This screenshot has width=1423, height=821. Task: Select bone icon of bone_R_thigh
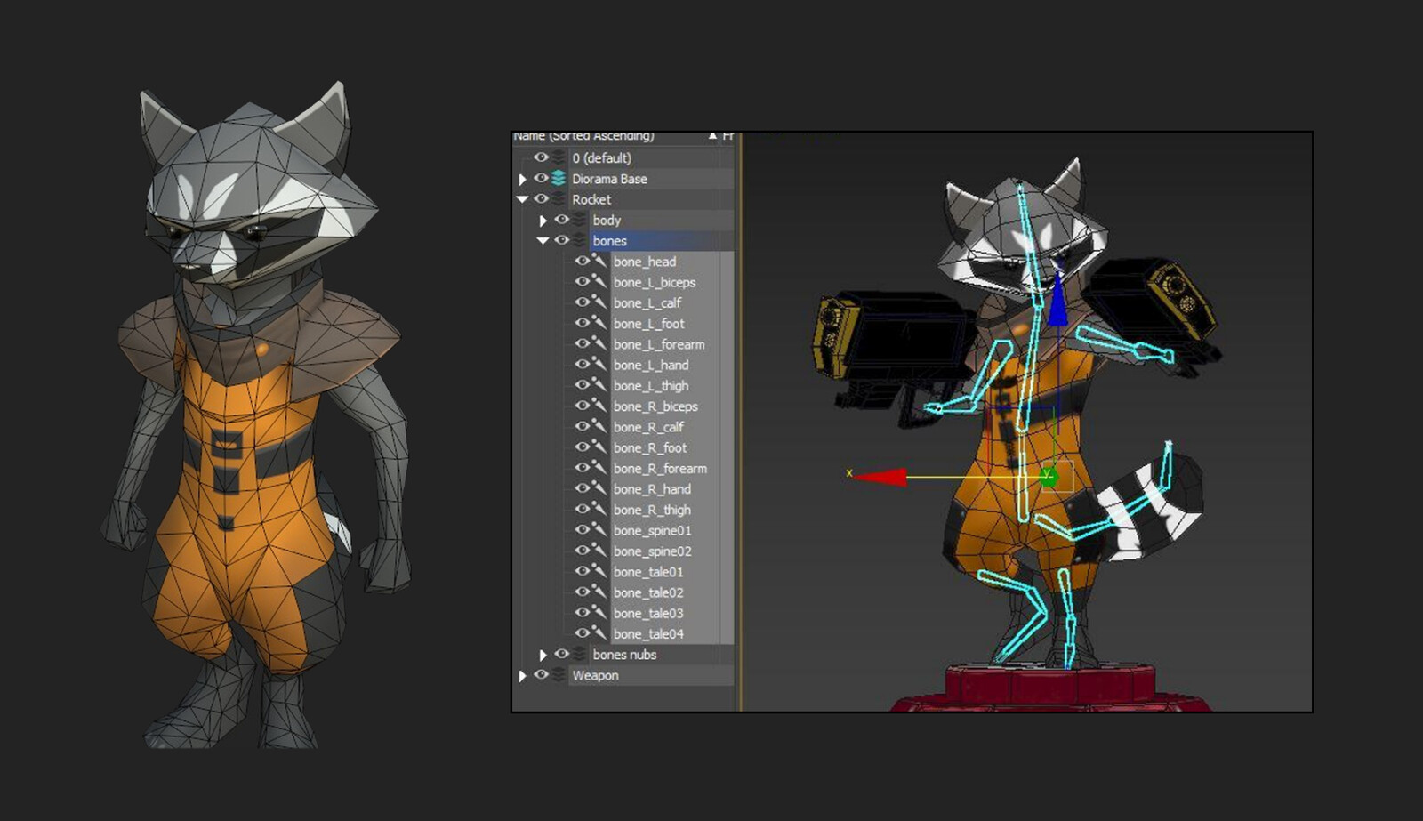click(599, 510)
